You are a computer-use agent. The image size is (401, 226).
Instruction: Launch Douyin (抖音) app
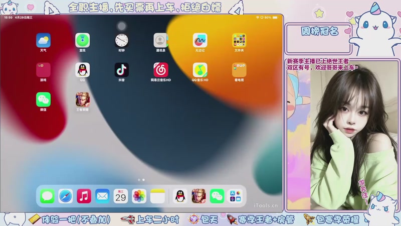(x=121, y=70)
